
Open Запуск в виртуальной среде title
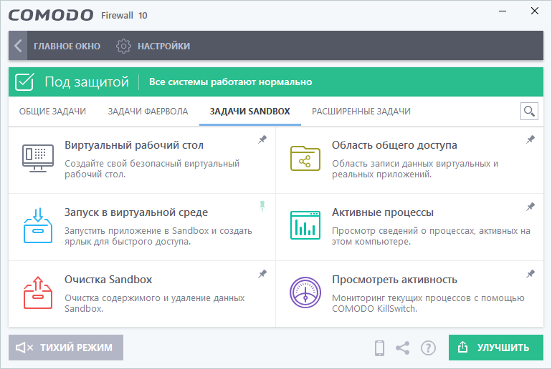click(x=136, y=212)
